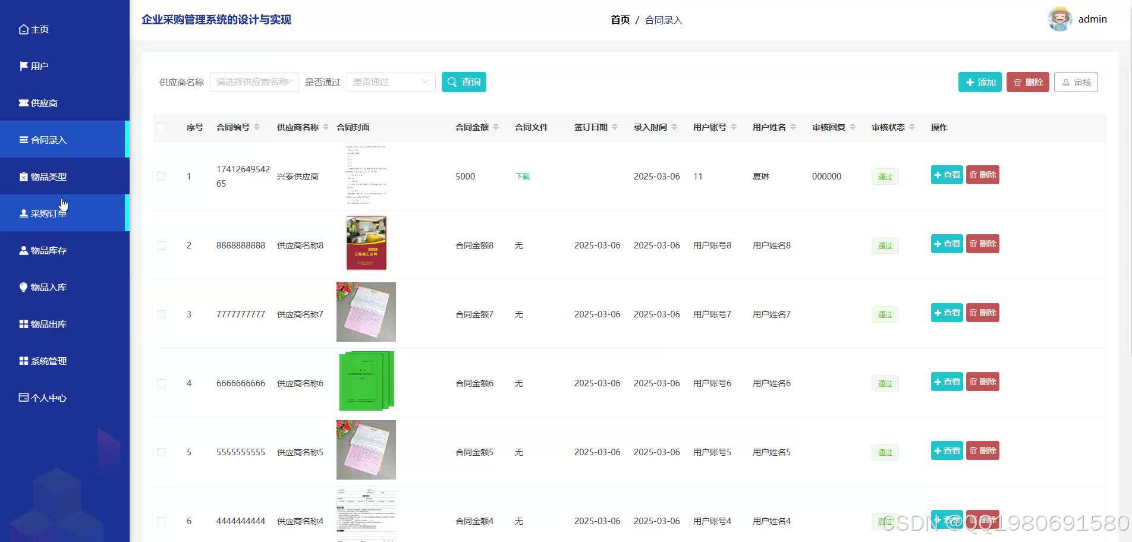Click the admin avatar thumbnail top right

click(x=1059, y=18)
